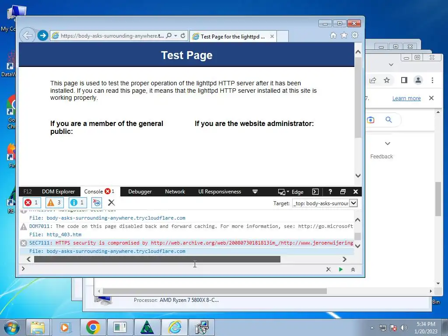This screenshot has height=336, width=448.
Task: Open developer tools help question mark
Action: tap(330, 192)
